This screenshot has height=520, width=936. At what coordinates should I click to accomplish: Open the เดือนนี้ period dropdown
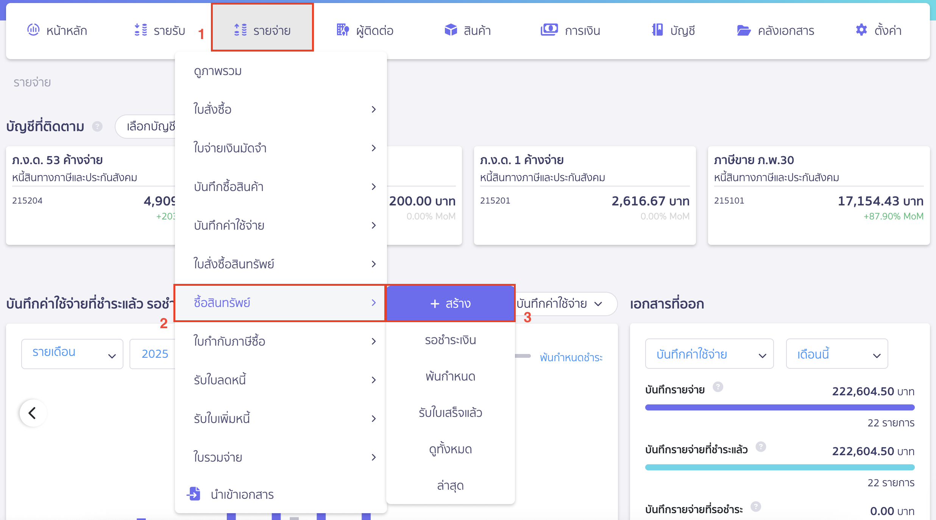coord(837,354)
